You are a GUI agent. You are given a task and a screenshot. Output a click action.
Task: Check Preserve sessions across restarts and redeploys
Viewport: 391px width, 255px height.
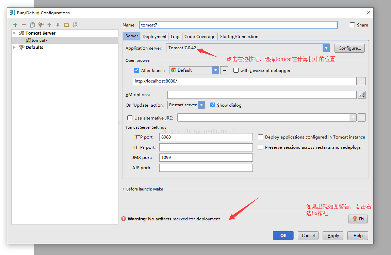[260, 147]
